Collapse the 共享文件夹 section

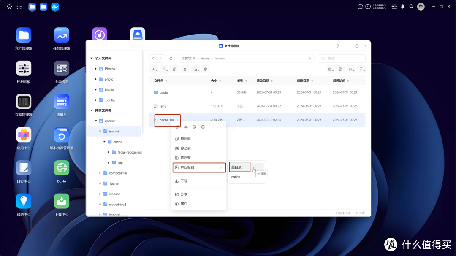pos(92,110)
